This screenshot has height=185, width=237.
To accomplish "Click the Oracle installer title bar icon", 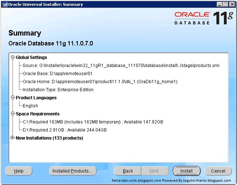I will tap(4, 4).
